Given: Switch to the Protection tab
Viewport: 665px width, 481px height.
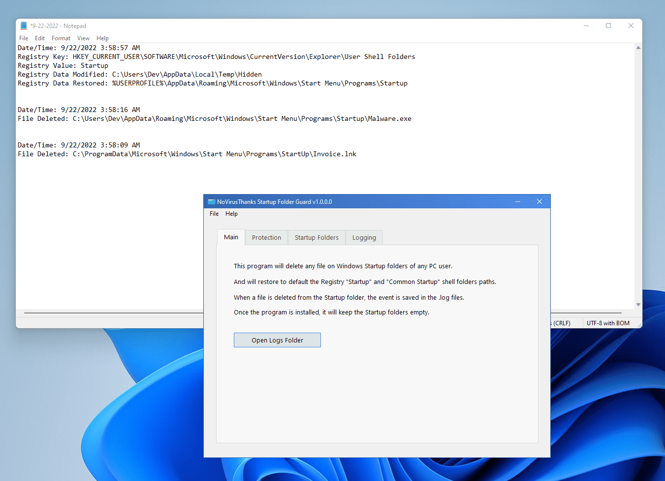Looking at the screenshot, I should pos(266,237).
